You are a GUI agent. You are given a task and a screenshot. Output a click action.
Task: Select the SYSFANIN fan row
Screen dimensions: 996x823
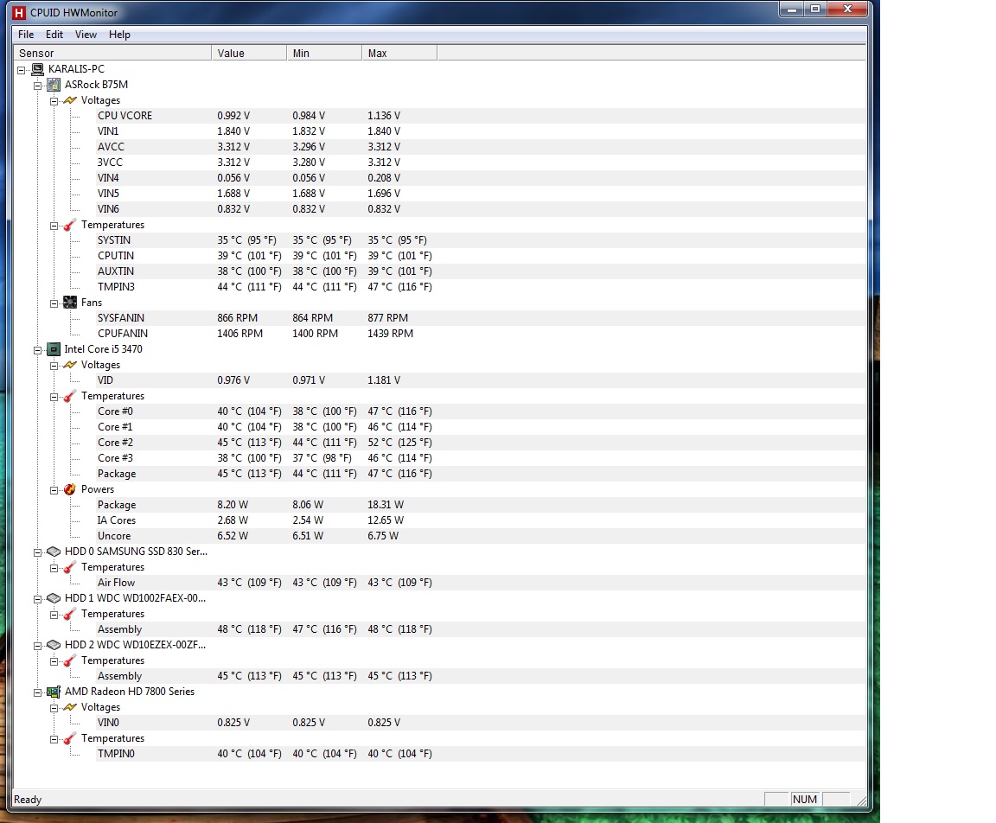click(480, 317)
